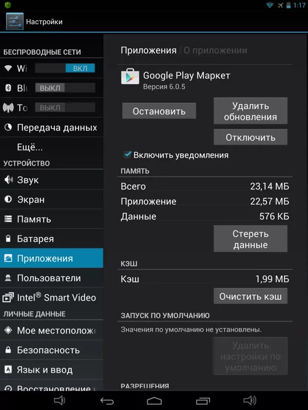Screen dimensions: 308x410
Task: Tap the back arrow navigation icon
Action: (107, 401)
